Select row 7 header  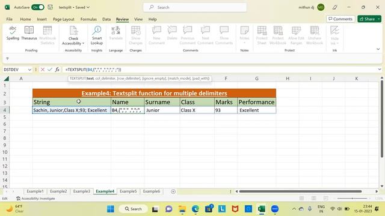(x=5, y=131)
